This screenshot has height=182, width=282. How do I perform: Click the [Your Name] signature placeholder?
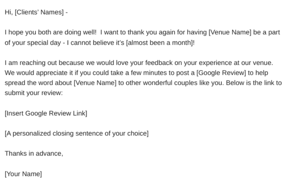tap(23, 174)
